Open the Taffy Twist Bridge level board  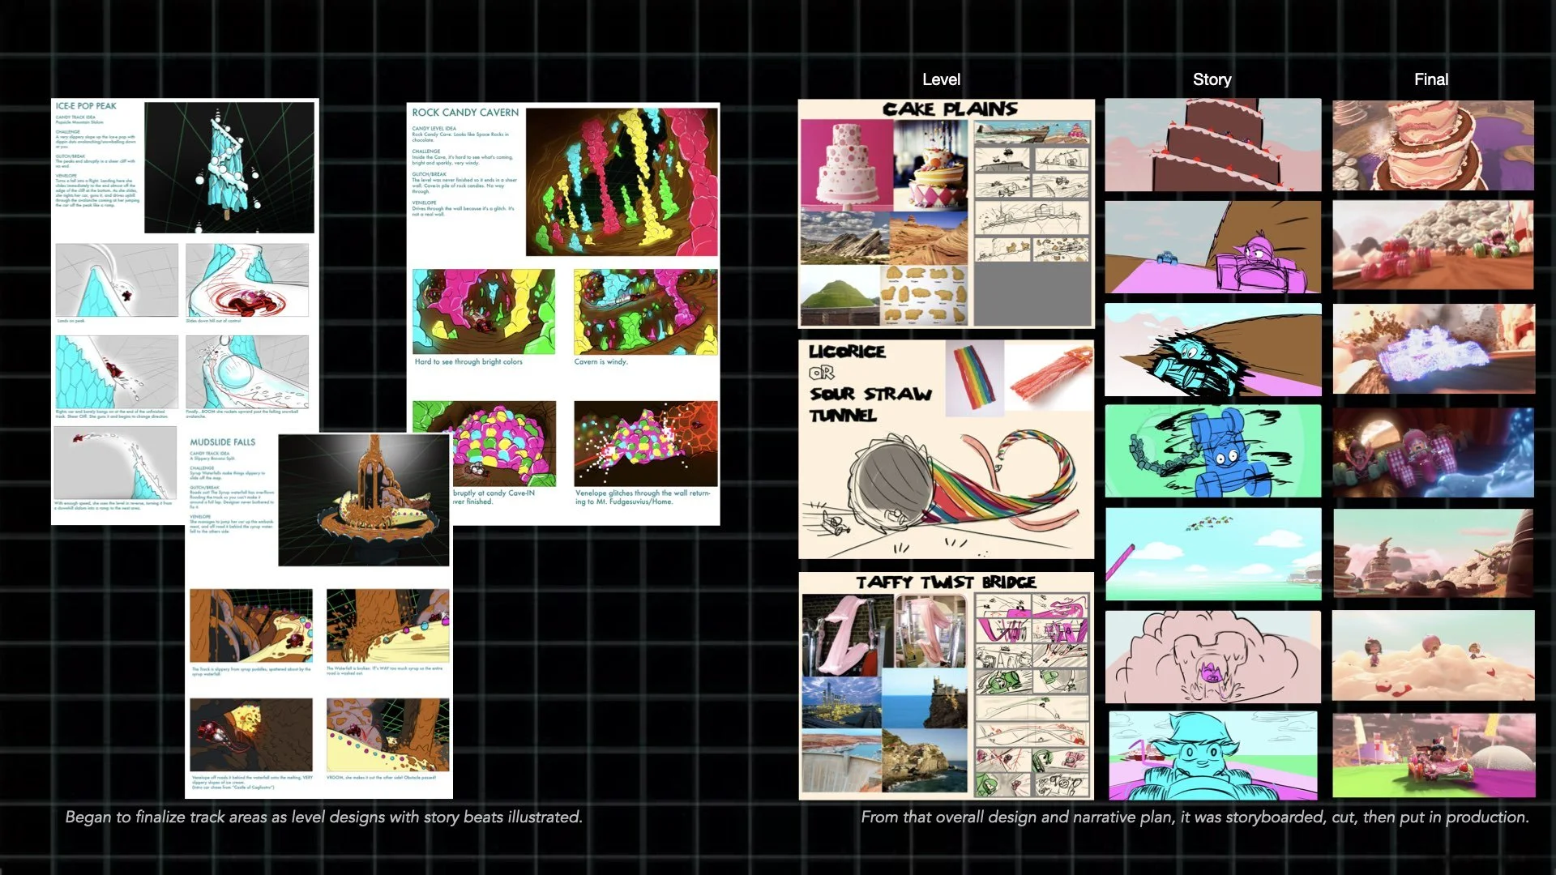pos(946,686)
